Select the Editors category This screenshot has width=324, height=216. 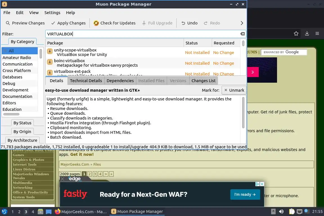(20, 103)
